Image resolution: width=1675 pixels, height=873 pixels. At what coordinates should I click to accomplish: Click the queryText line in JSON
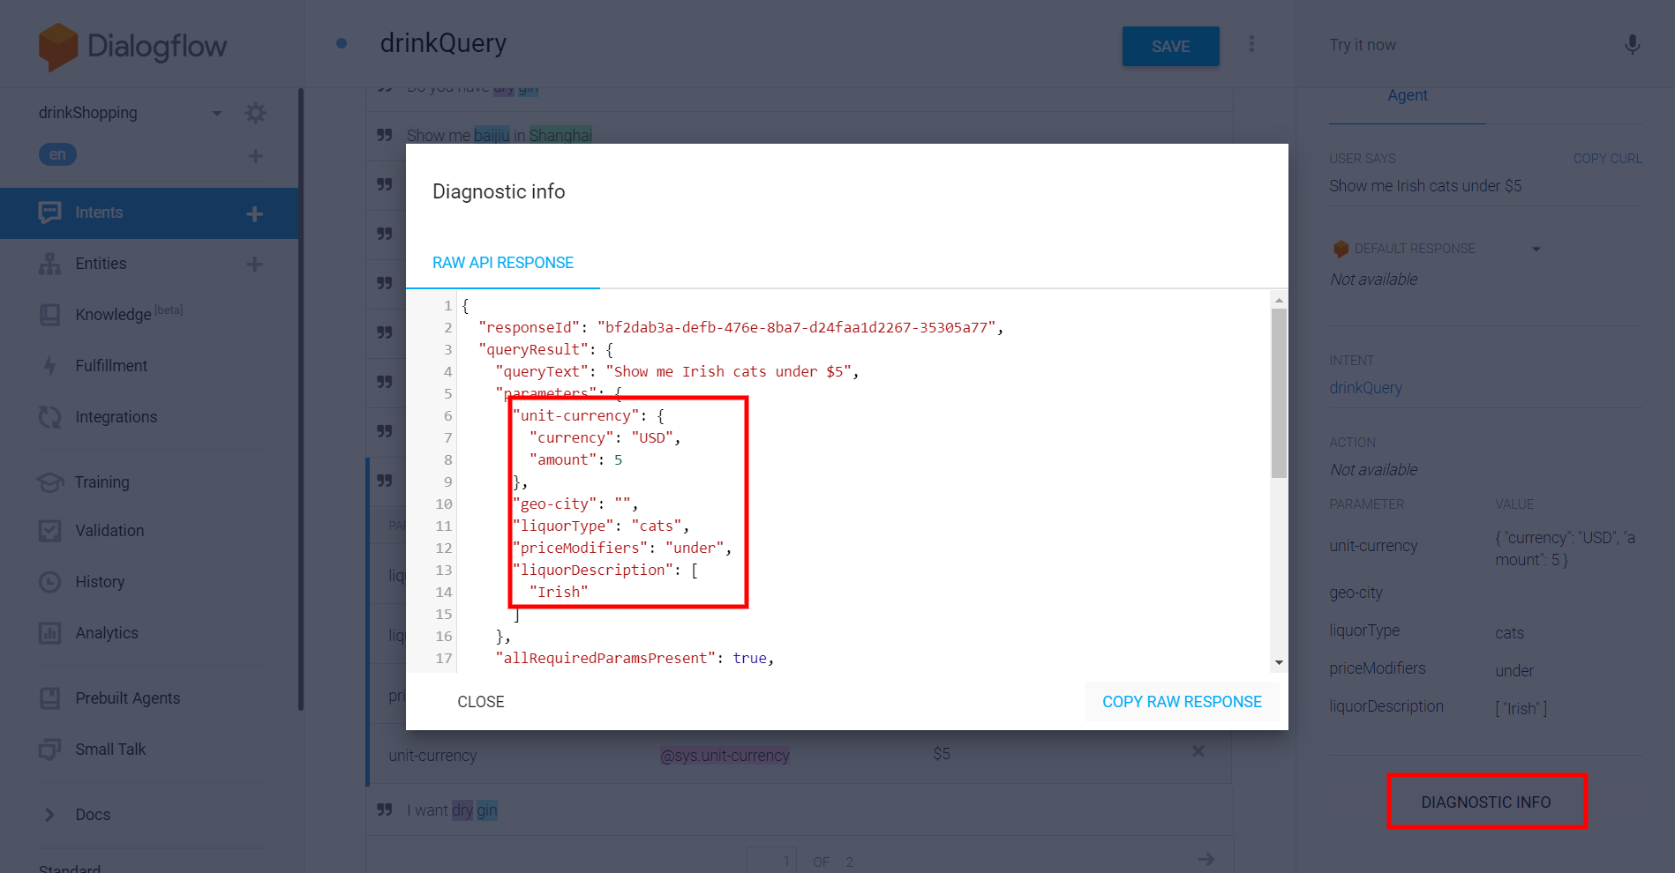(x=677, y=371)
